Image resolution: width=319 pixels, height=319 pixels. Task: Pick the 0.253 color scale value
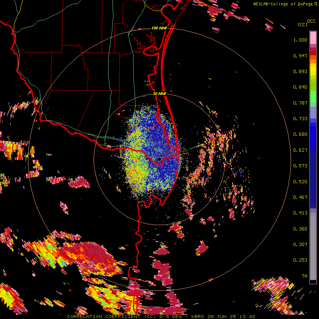point(300,260)
